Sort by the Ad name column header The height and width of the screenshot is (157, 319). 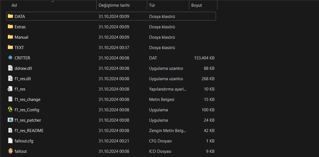pos(14,5)
